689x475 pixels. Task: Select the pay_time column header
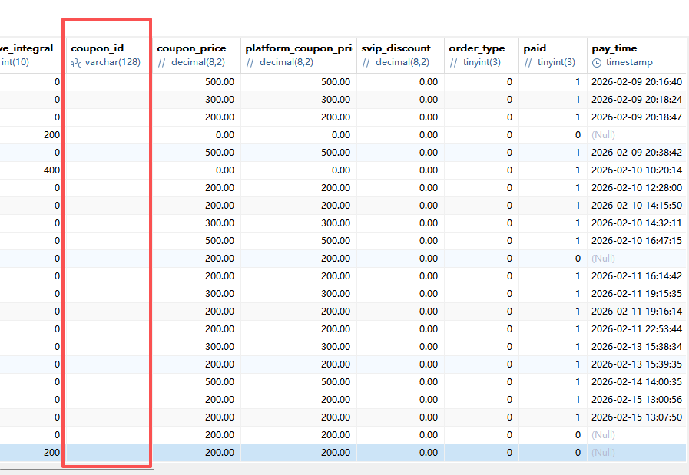614,48
